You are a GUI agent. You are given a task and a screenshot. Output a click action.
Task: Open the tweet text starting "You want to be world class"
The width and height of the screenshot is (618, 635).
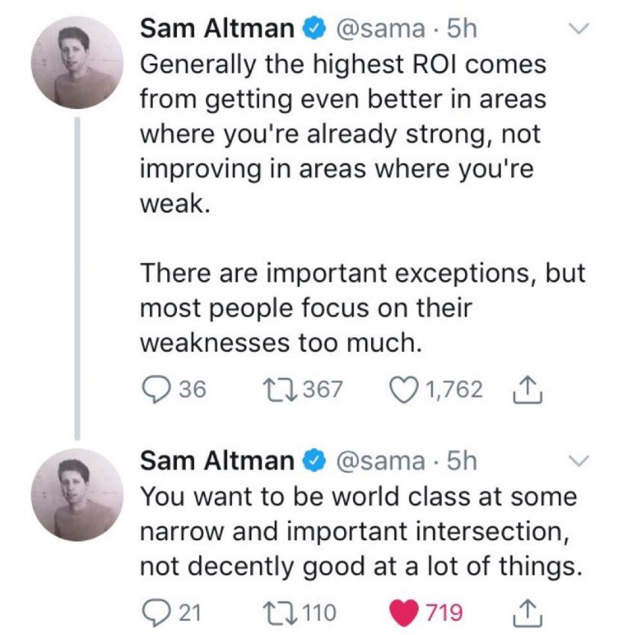(358, 532)
